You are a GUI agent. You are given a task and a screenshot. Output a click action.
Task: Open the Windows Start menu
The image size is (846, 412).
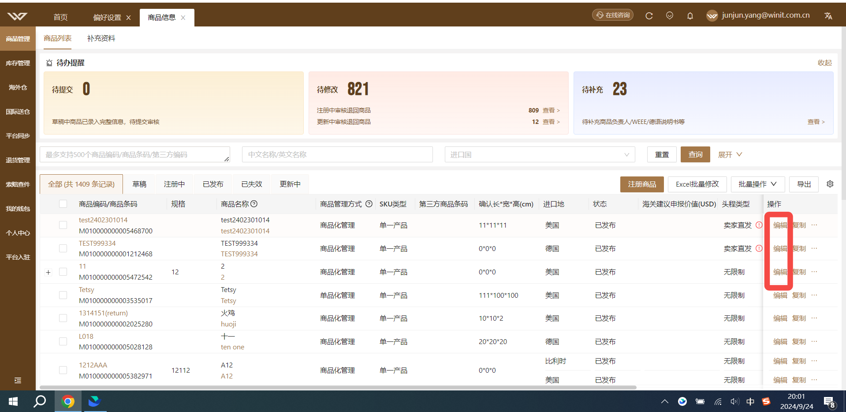[x=13, y=401]
